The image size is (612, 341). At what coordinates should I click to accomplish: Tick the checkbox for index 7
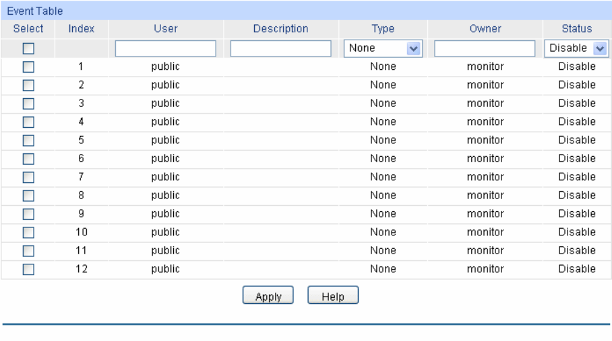28,178
